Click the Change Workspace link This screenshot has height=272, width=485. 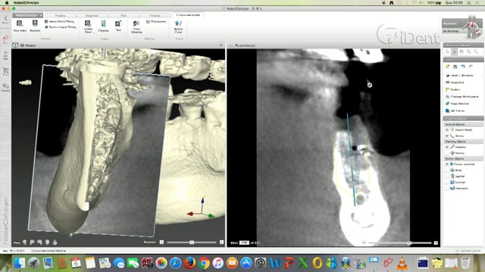click(465, 97)
